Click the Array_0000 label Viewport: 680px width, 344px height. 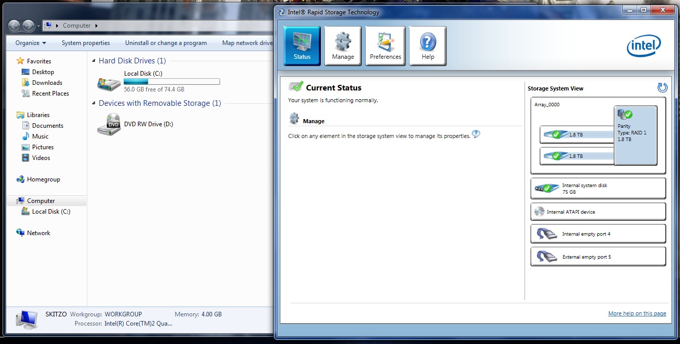pos(547,104)
